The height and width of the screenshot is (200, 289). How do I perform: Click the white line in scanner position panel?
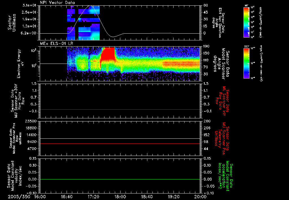tap(120, 138)
